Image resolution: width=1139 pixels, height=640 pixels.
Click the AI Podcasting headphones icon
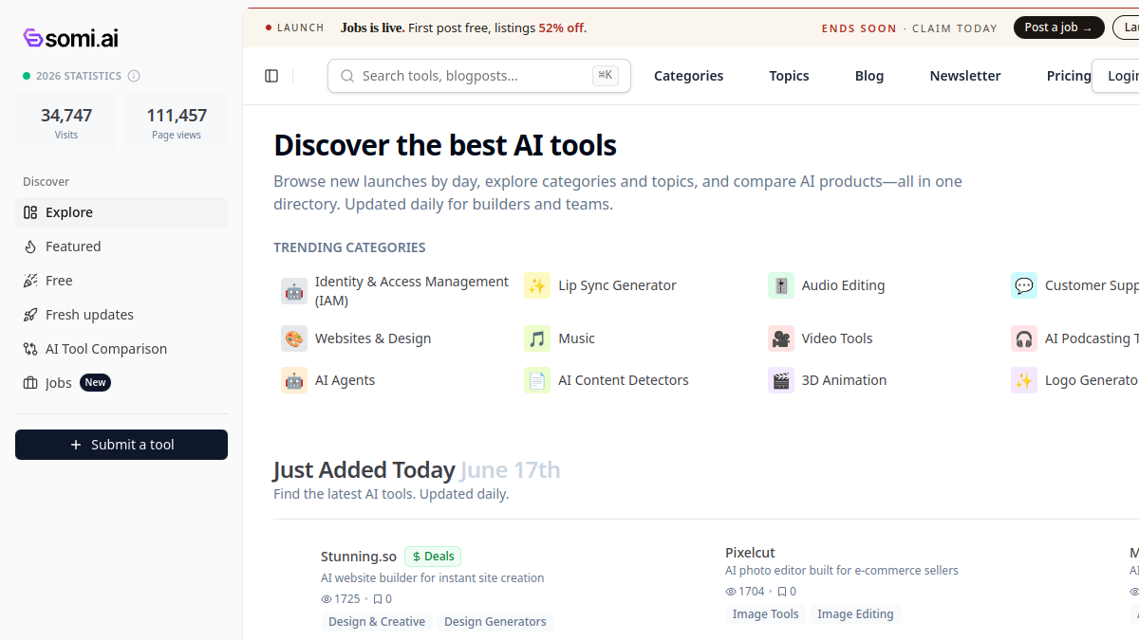pos(1024,338)
